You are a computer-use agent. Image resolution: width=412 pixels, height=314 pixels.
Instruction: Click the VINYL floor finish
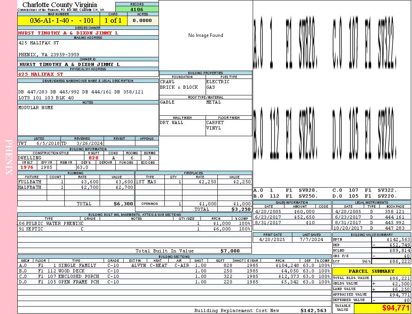tap(213, 128)
